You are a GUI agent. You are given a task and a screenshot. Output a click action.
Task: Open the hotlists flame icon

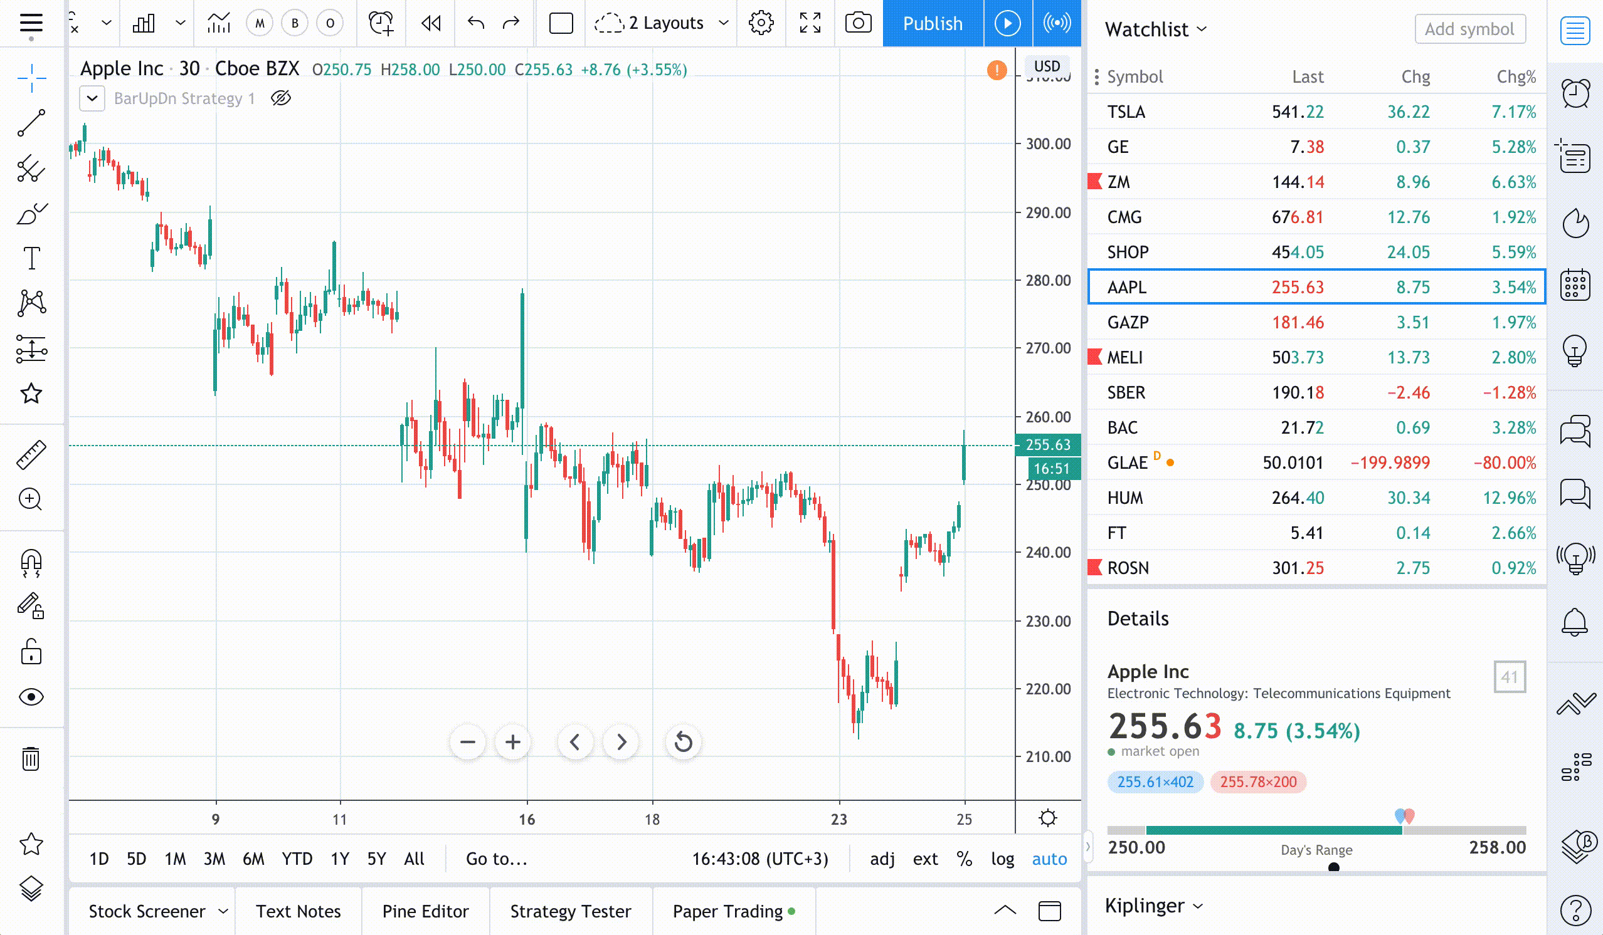tap(1575, 223)
